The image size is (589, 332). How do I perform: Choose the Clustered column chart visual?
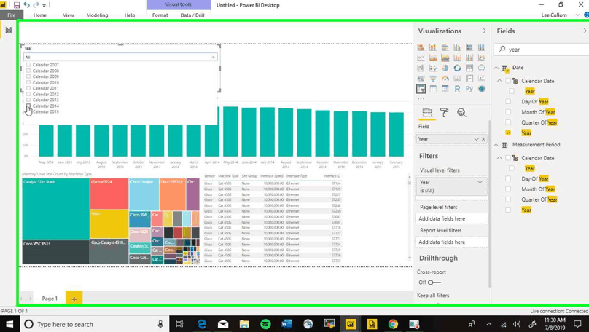pyautogui.click(x=457, y=47)
